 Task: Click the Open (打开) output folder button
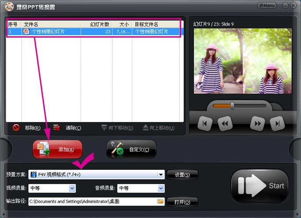tap(182, 202)
